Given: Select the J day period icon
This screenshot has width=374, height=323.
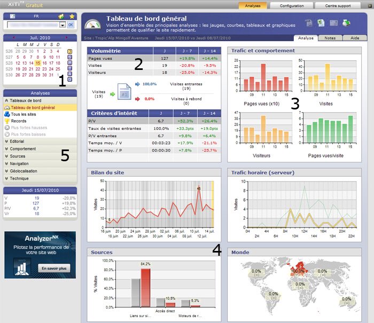Looking at the screenshot, I should [69, 51].
